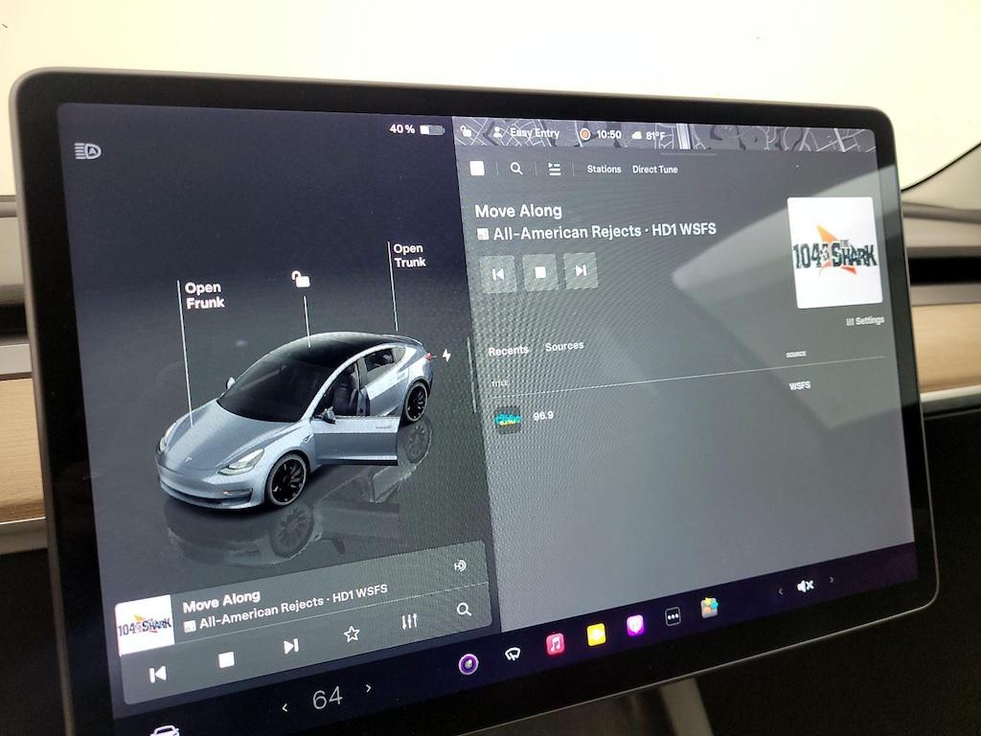The height and width of the screenshot is (736, 981).
Task: Go to previous track in mini player
Action: click(158, 674)
